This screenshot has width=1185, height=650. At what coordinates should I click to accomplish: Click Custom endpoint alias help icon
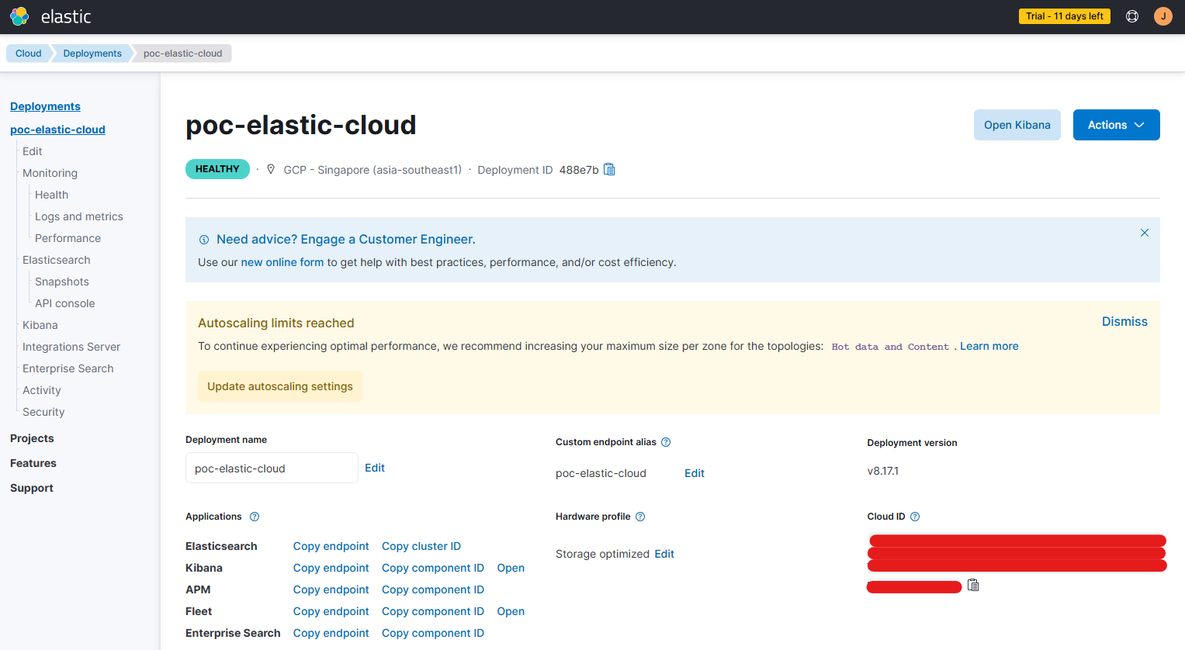666,442
